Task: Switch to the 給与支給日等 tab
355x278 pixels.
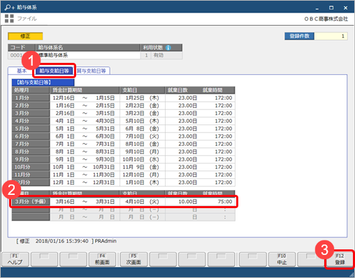Action: 54,71
